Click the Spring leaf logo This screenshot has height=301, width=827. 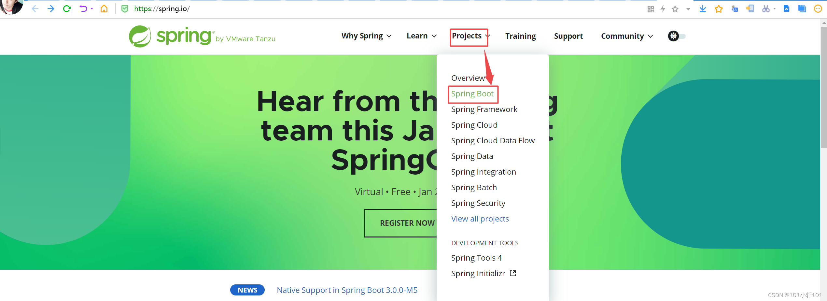140,36
